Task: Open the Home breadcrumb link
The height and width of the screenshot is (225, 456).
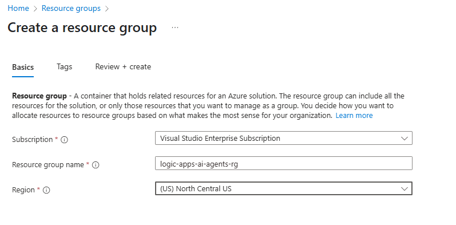Action: point(18,9)
